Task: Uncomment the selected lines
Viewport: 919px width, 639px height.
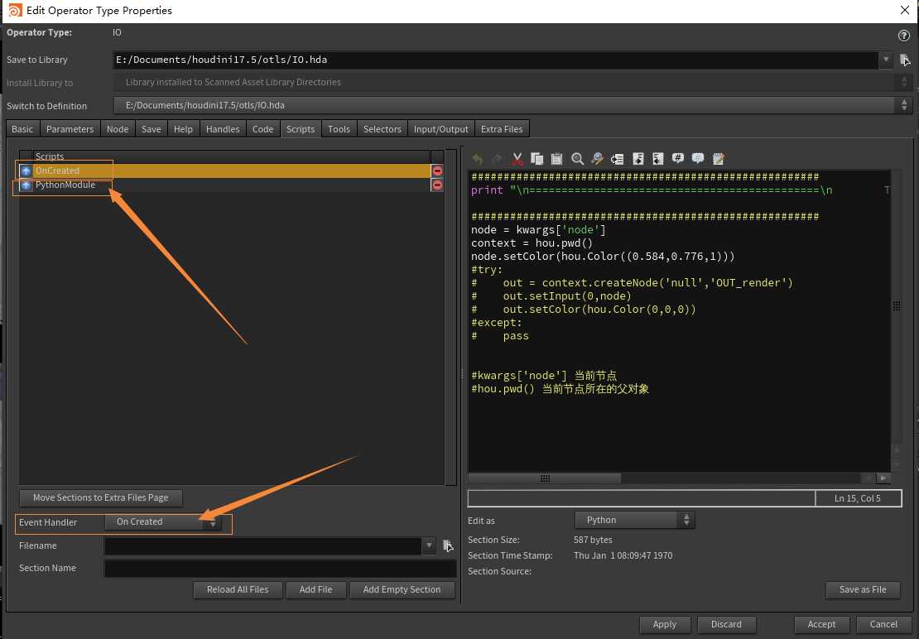Action: [x=698, y=159]
